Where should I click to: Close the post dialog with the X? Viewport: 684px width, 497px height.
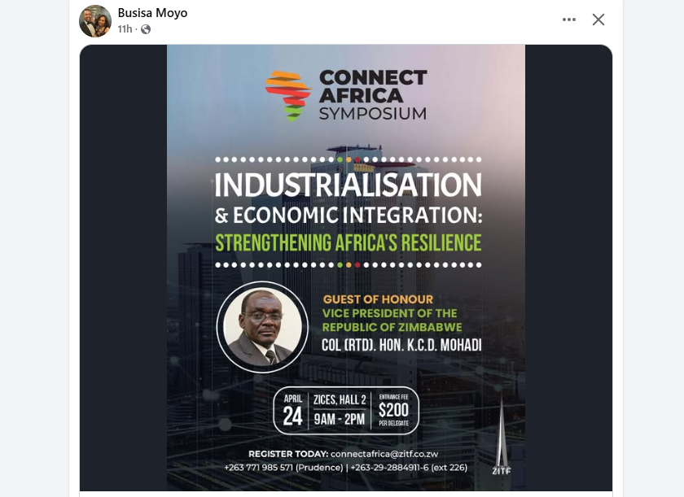coord(598,20)
